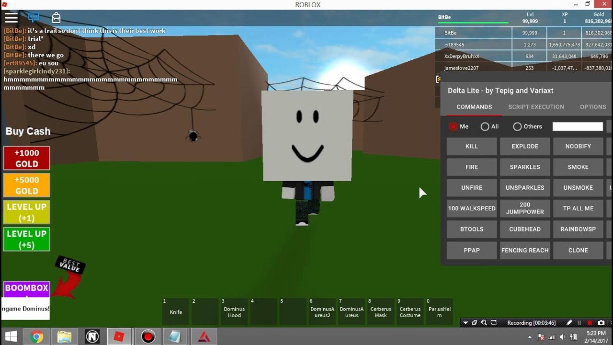This screenshot has width=613, height=345.
Task: Buy the +1000 GOLD pack
Action: coord(26,158)
